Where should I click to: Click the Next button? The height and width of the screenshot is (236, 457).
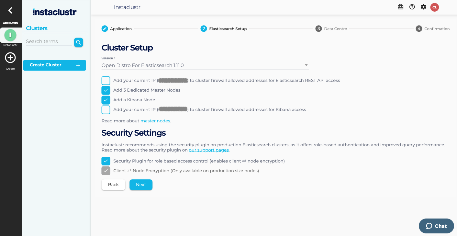pos(141,185)
